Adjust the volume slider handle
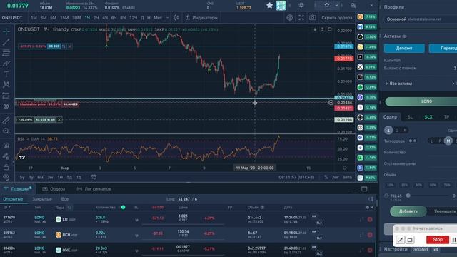Image resolution: width=457 pixels, height=257 pixels. [x=408, y=196]
